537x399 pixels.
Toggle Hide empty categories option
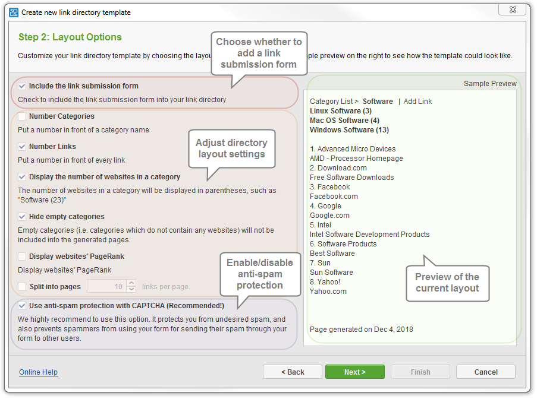click(22, 217)
